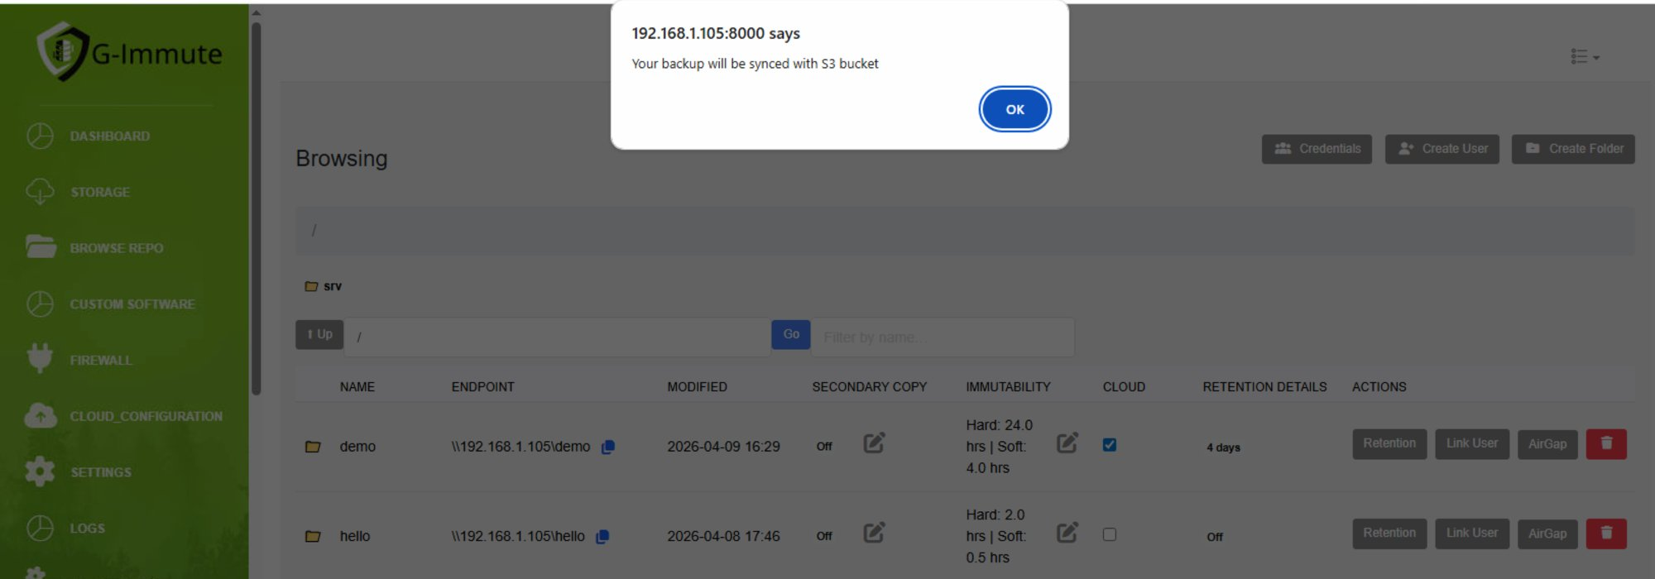The width and height of the screenshot is (1655, 579).
Task: Edit secondary copy for demo
Action: 875,443
